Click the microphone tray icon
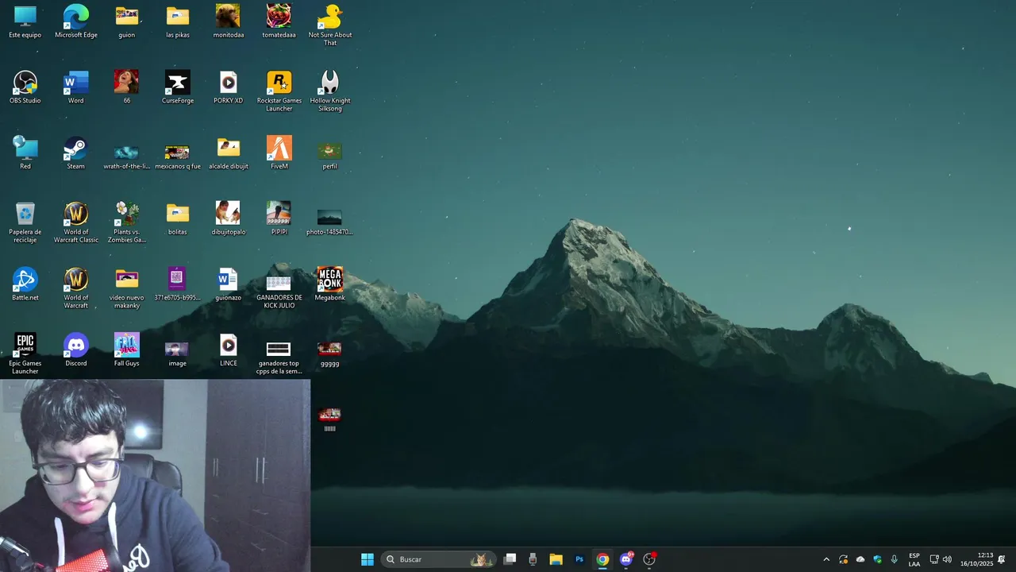1016x572 pixels. [x=895, y=559]
